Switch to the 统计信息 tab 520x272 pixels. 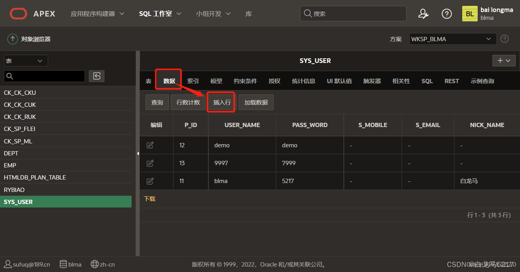[303, 81]
